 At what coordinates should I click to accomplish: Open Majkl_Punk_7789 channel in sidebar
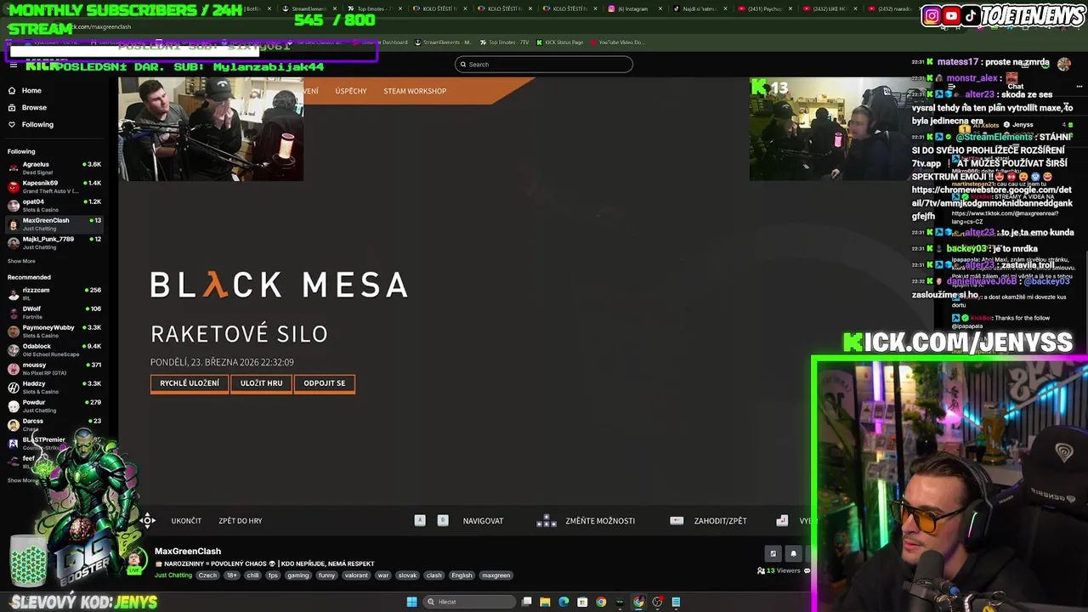click(x=54, y=242)
